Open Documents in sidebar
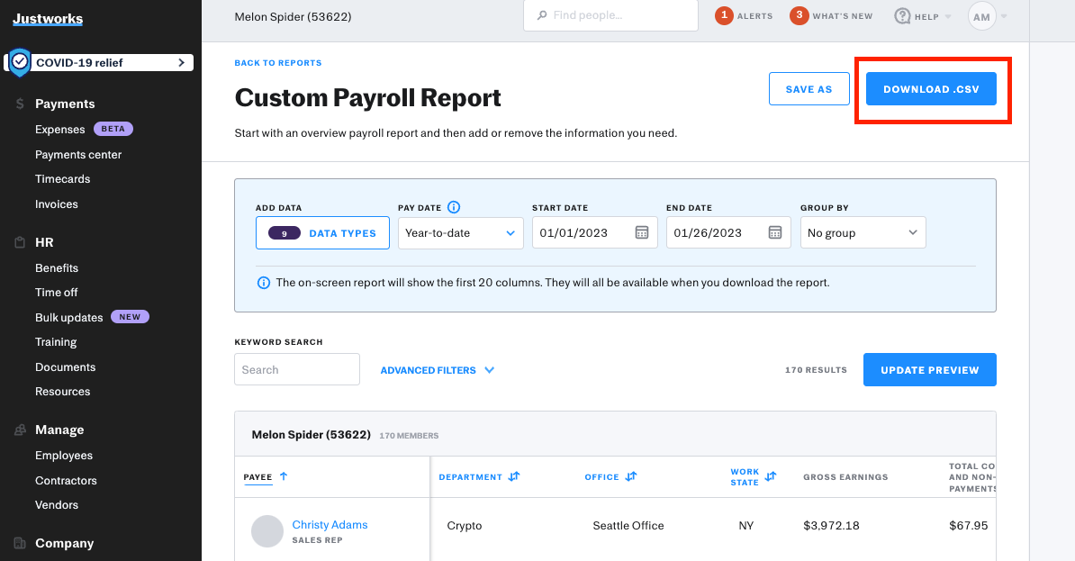This screenshot has width=1075, height=561. (x=65, y=366)
